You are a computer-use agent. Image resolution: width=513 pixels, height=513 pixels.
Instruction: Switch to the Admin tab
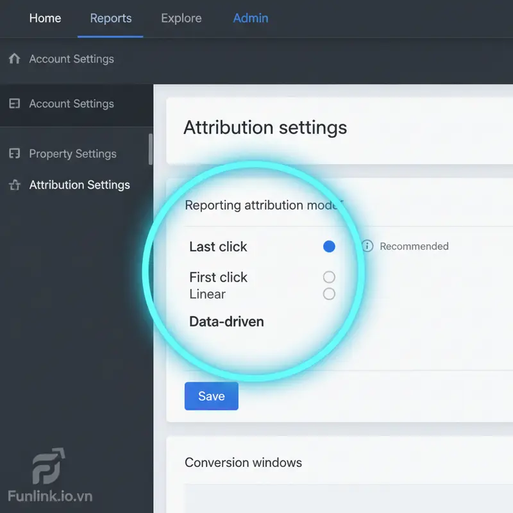[x=251, y=19]
